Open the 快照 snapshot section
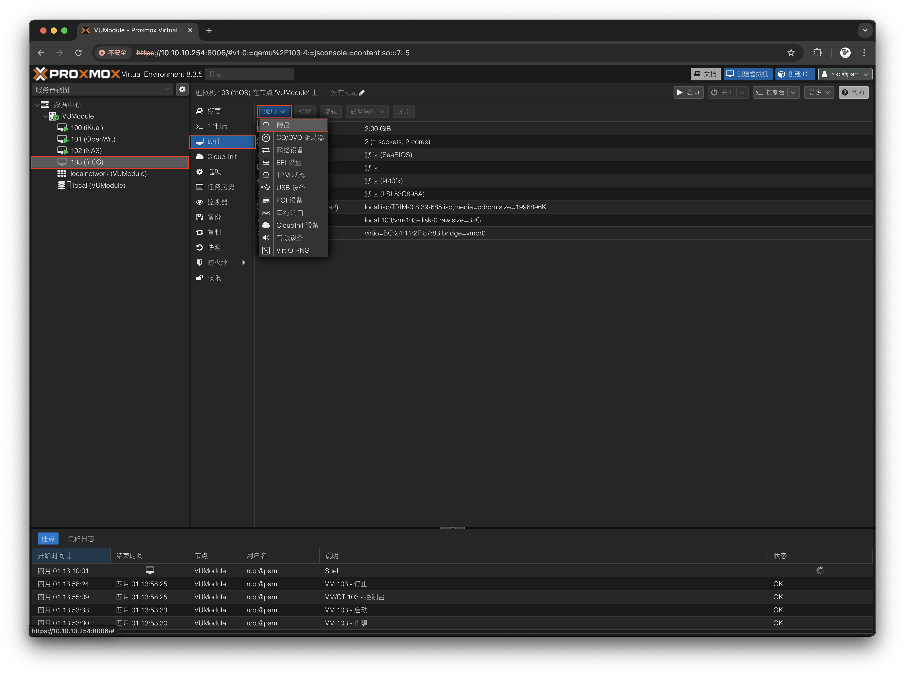The height and width of the screenshot is (675, 905). (214, 248)
